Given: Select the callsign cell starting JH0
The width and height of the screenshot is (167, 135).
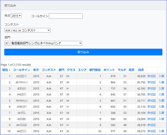Looking at the screenshot, I should (x=22, y=94).
